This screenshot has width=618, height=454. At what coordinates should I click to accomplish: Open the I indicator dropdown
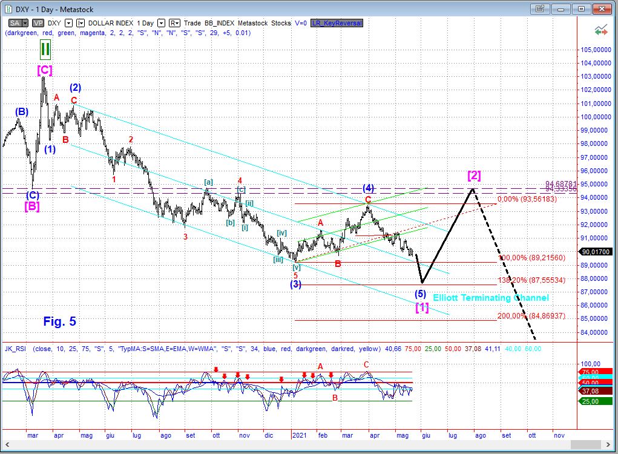click(81, 23)
